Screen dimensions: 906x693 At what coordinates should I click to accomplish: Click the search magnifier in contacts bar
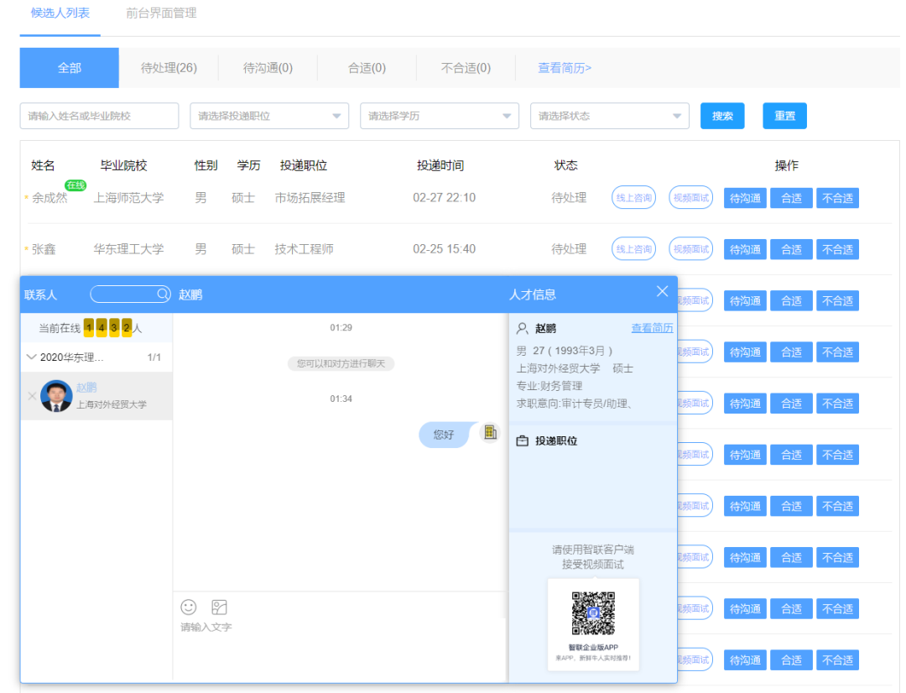coord(163,294)
